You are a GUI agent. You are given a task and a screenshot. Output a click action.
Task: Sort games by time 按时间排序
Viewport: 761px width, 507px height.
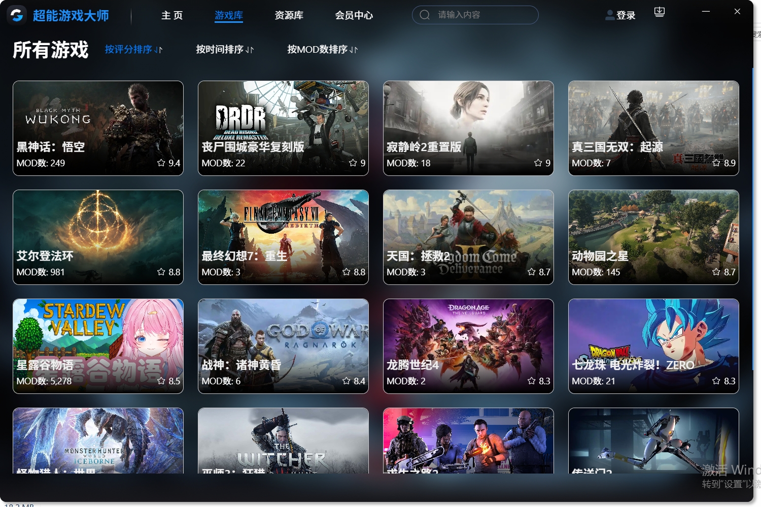[x=220, y=49]
